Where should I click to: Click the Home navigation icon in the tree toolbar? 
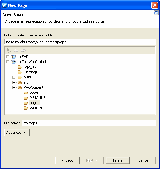tap(9, 51)
